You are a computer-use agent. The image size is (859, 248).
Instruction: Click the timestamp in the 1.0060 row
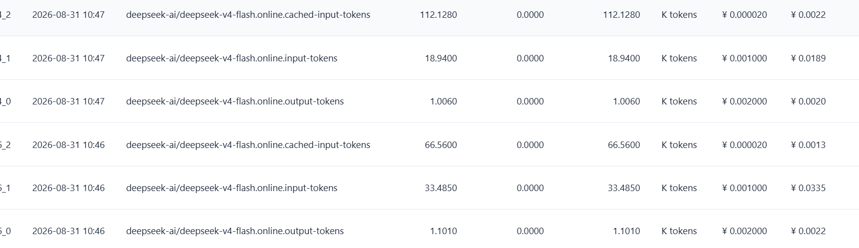pyautogui.click(x=68, y=101)
